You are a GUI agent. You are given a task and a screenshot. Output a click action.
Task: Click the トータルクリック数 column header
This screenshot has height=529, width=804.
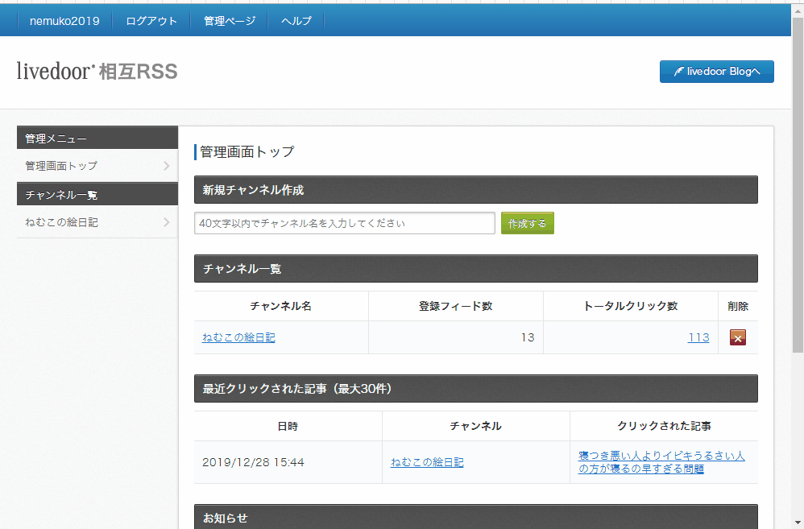click(631, 306)
